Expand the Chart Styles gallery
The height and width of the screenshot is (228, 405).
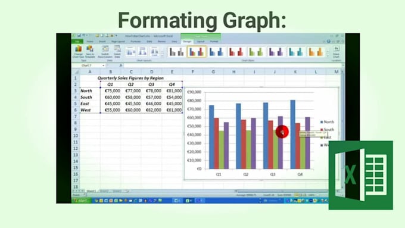[x=328, y=56]
